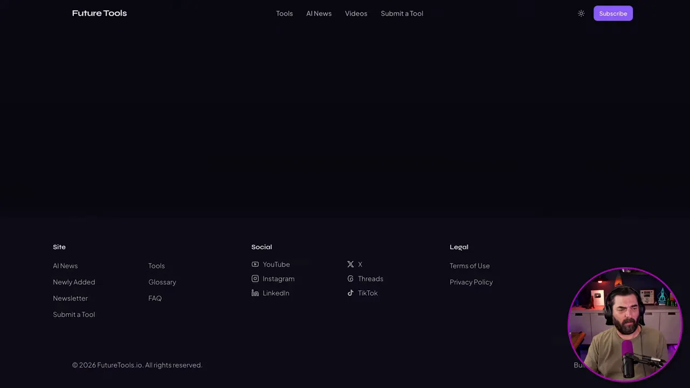View the FAQ footer link
Image resolution: width=690 pixels, height=388 pixels.
point(155,298)
